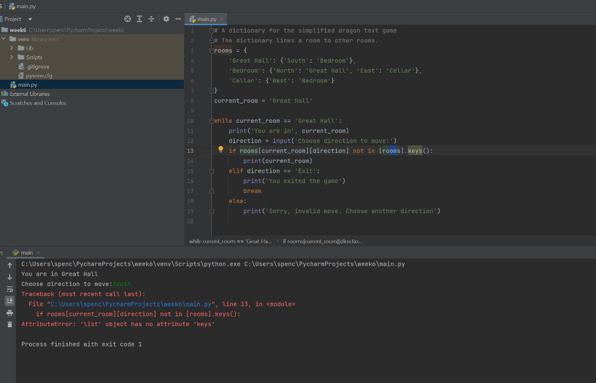596x383 pixels.
Task: Click the Print icon in Run panel
Action: (x=9, y=313)
